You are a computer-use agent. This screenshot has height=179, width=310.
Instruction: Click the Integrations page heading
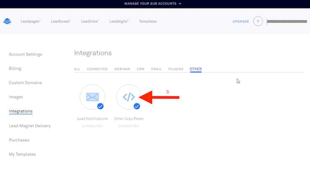(x=93, y=53)
